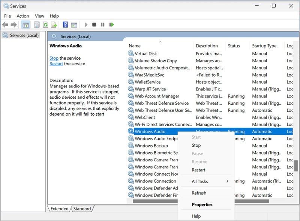Click gear icon beside Windows Backup
The height and width of the screenshot is (221, 300).
(x=131, y=145)
